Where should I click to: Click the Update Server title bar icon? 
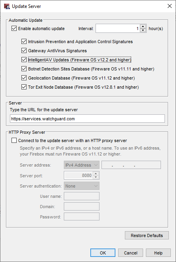click(x=7, y=6)
